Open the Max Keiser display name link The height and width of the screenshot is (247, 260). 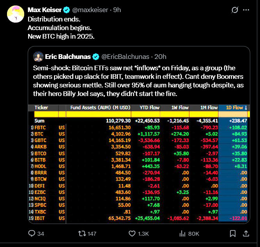click(x=45, y=10)
